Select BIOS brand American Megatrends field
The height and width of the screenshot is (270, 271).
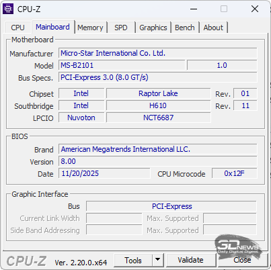click(x=158, y=149)
